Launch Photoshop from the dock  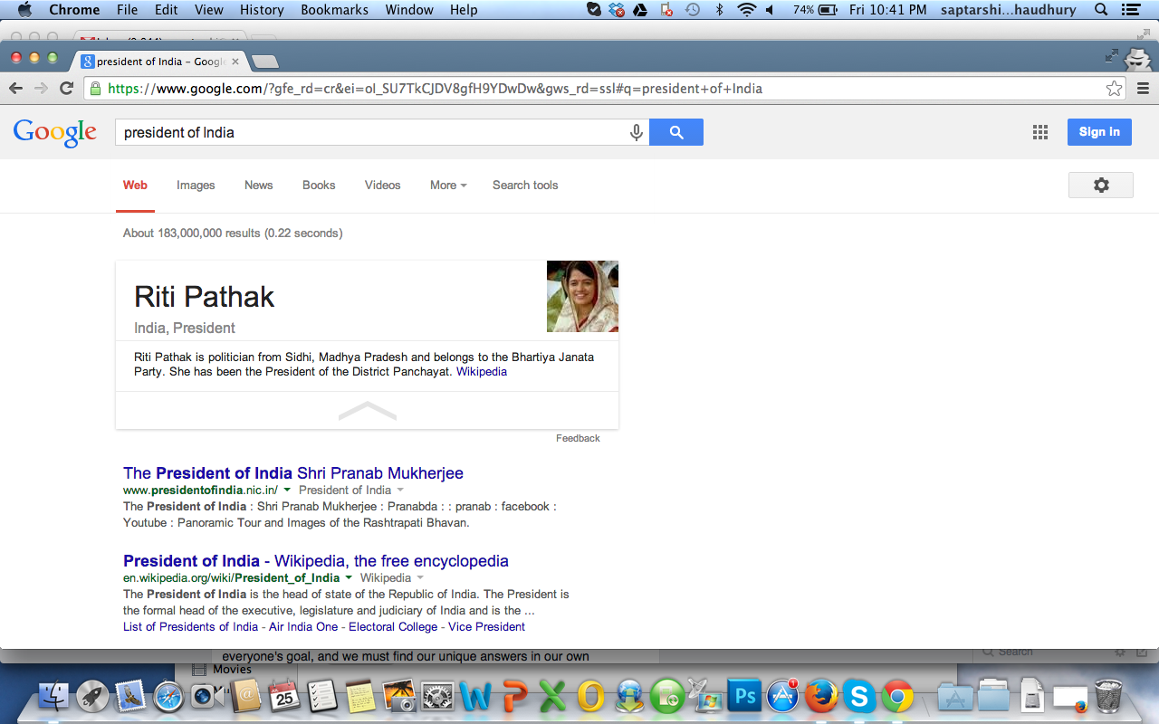[746, 697]
